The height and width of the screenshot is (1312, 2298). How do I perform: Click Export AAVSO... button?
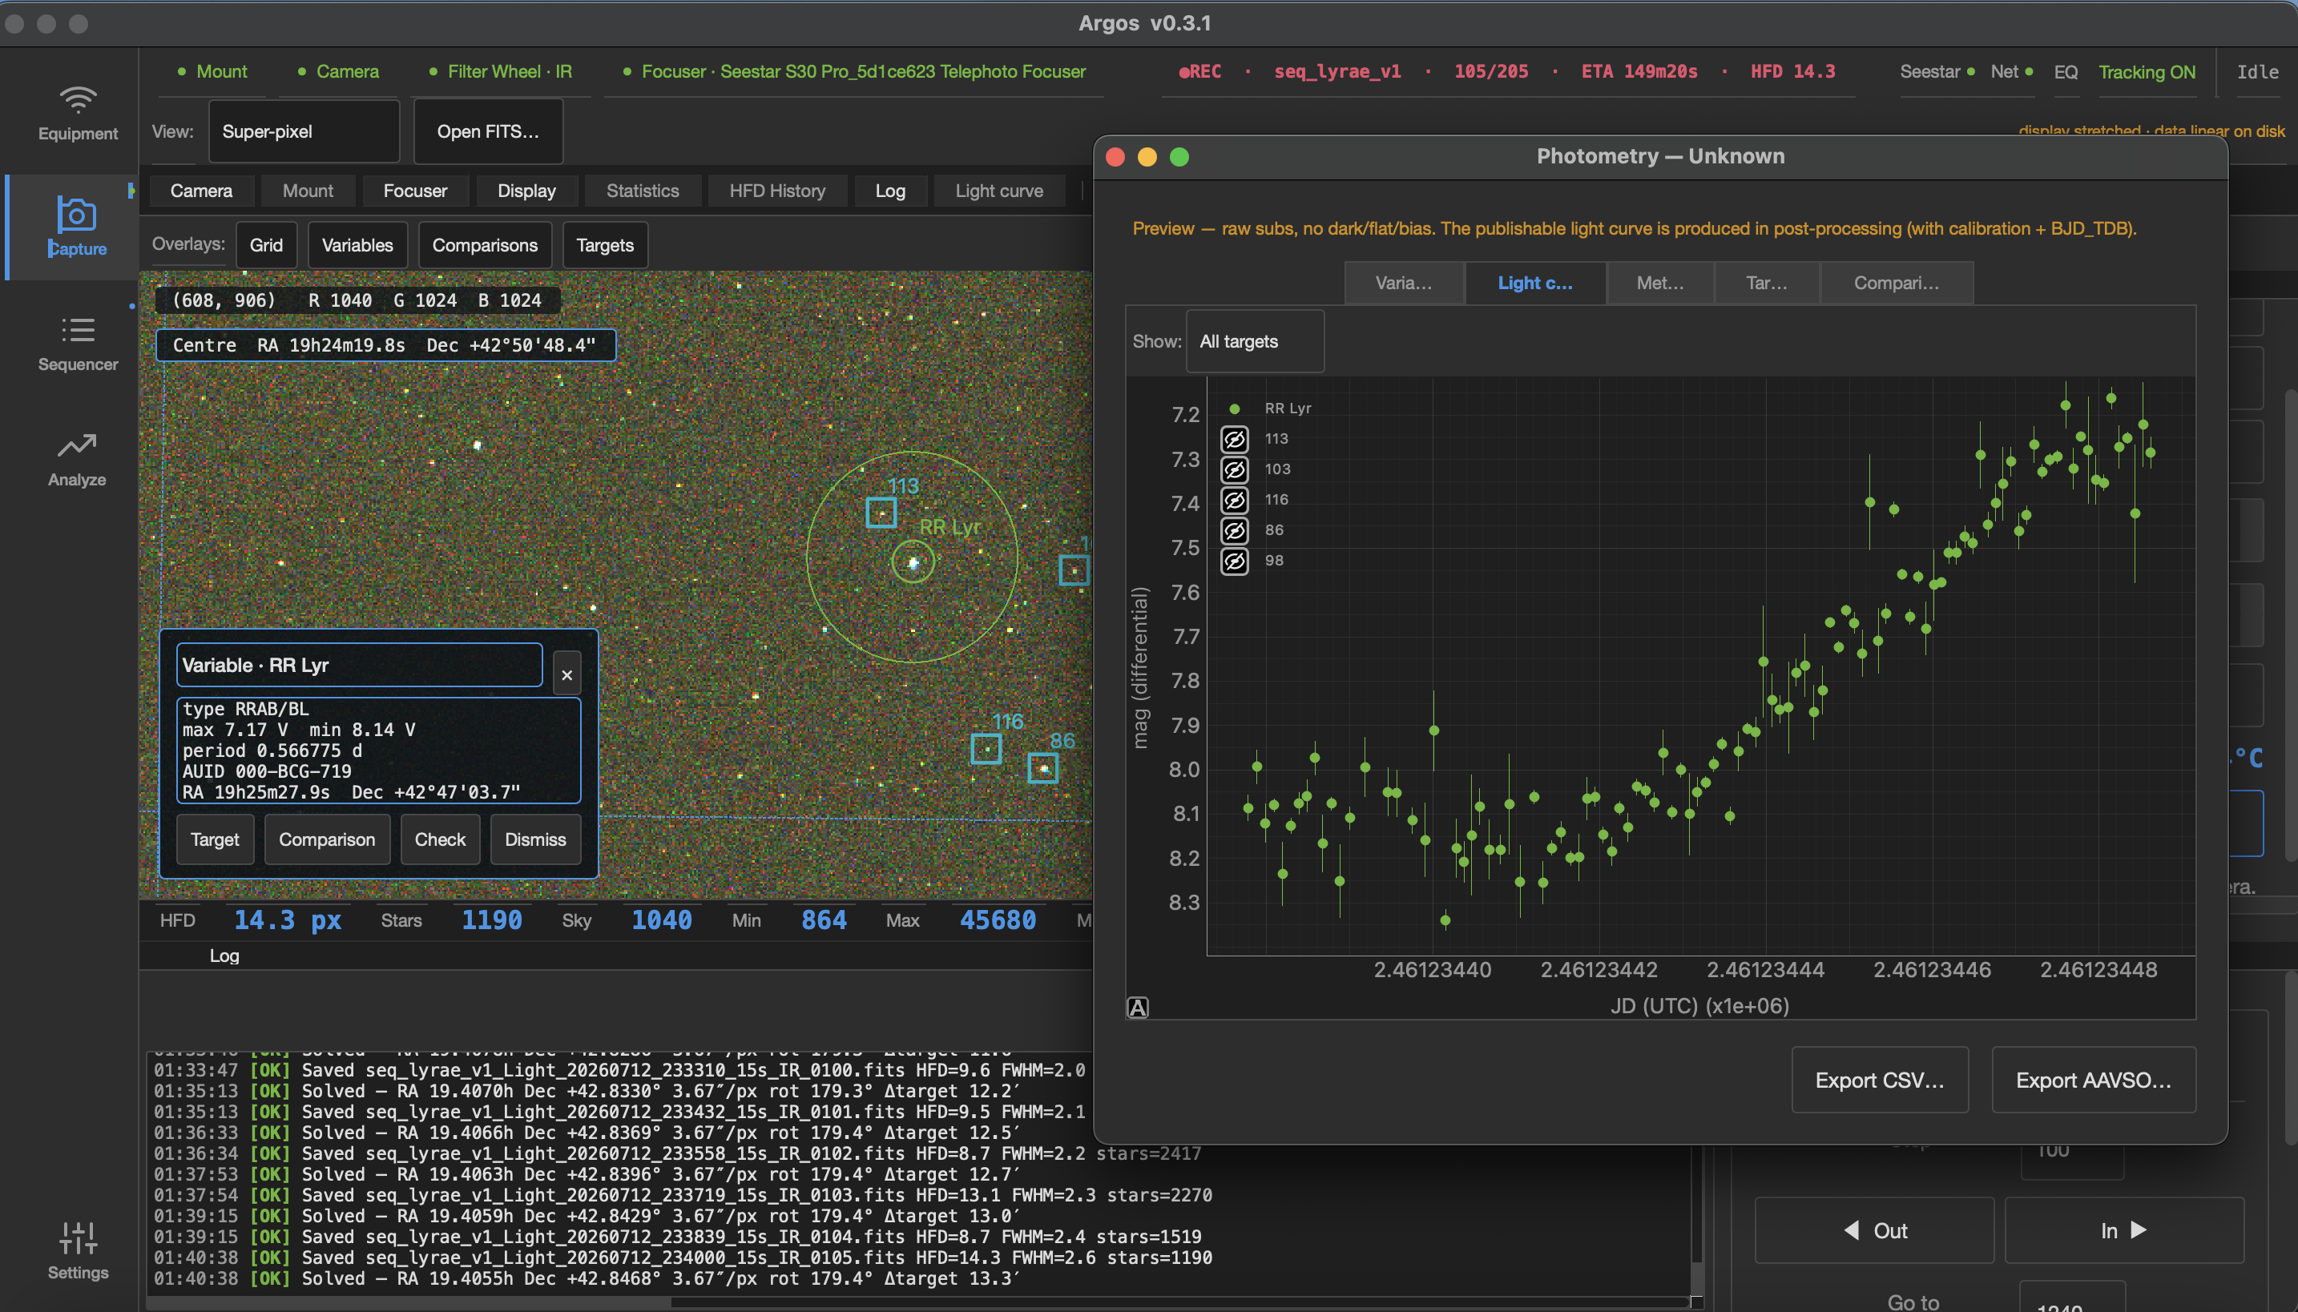(2094, 1080)
